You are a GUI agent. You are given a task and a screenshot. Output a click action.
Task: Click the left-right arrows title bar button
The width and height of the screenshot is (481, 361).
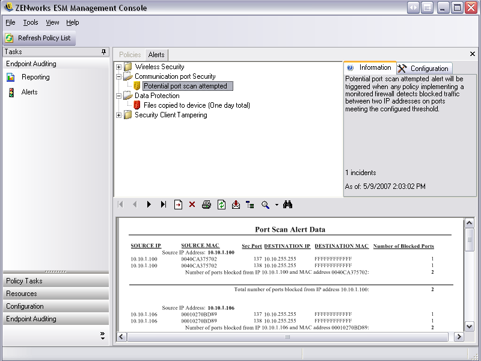coord(413,7)
